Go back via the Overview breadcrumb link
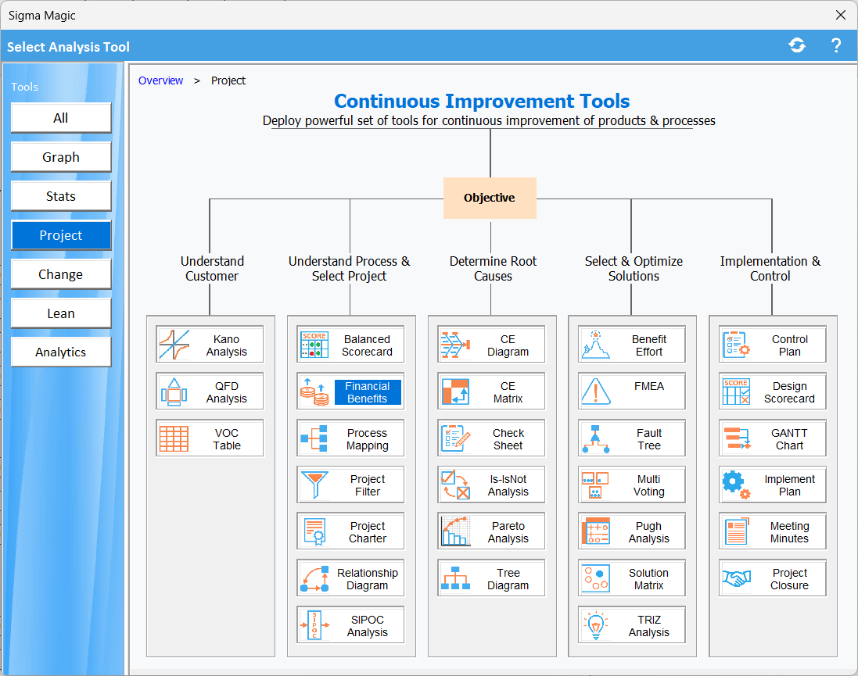The height and width of the screenshot is (676, 858). click(160, 80)
